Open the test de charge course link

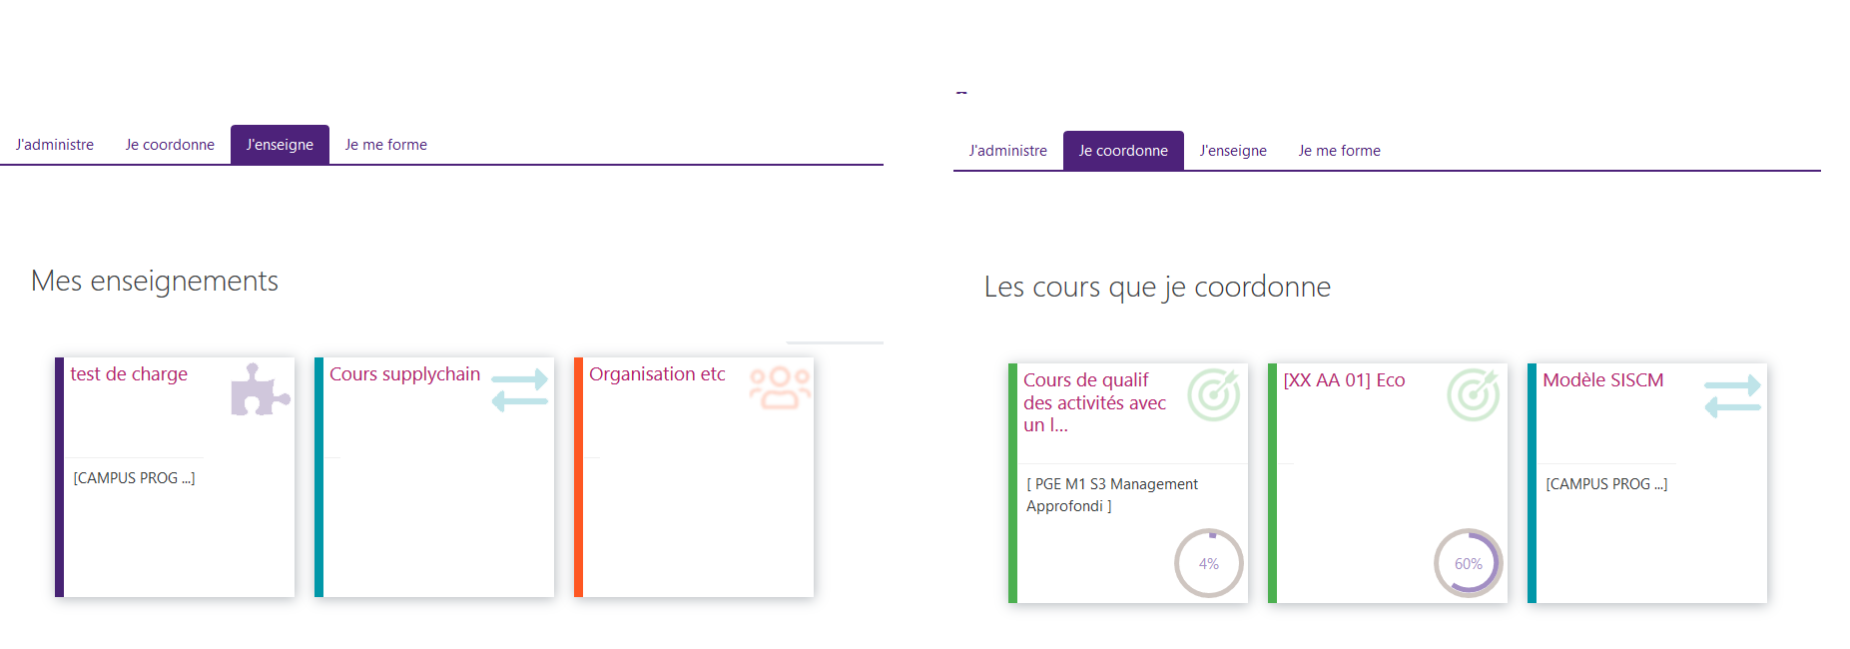pos(129,374)
